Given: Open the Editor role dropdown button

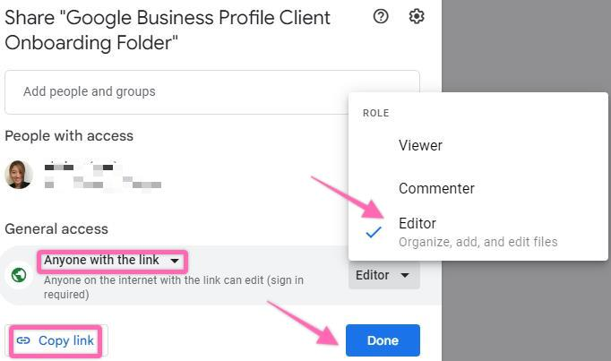Looking at the screenshot, I should click(383, 276).
